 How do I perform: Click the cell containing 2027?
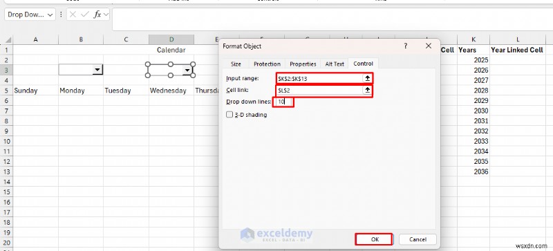474,80
